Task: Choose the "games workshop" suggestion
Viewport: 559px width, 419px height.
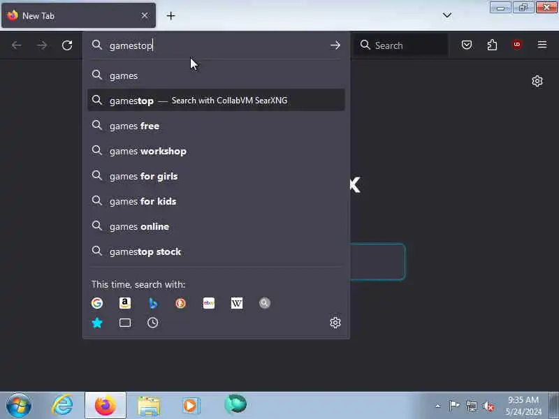Action: (x=216, y=151)
